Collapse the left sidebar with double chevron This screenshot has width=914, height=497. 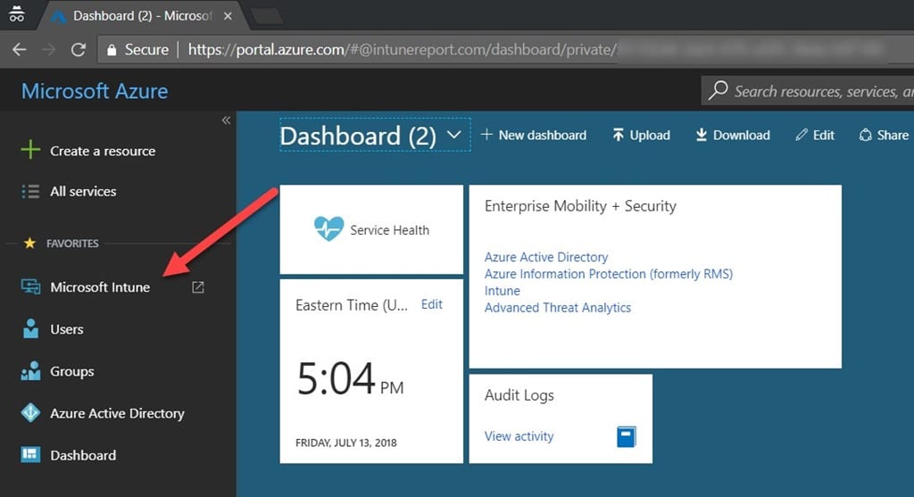[226, 120]
